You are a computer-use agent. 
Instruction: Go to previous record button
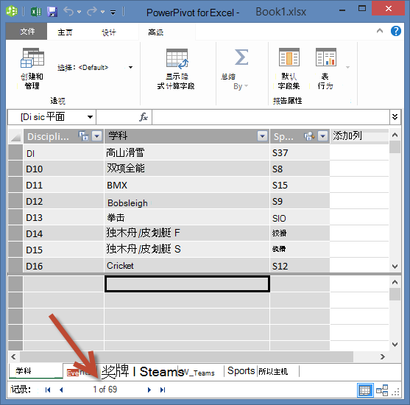click(x=61, y=390)
